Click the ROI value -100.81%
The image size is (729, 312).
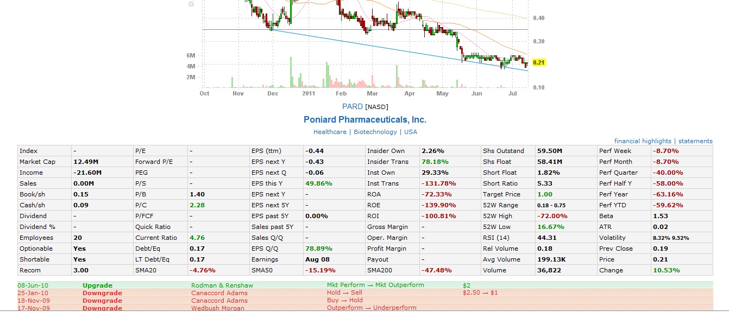438,216
